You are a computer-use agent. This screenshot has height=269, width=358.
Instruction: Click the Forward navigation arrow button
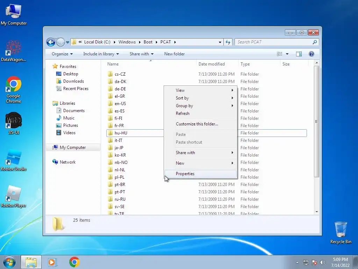[60, 42]
